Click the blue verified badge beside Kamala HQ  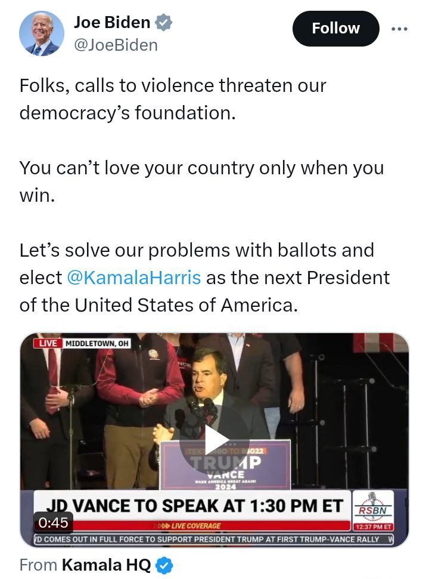(164, 565)
